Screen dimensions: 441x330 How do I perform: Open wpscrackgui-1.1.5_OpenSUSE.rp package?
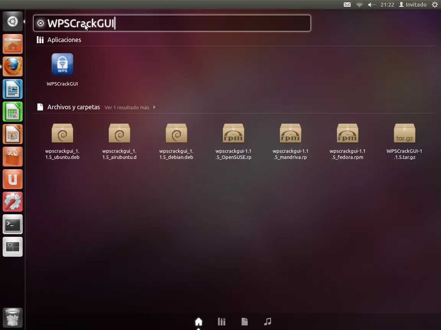(234, 134)
